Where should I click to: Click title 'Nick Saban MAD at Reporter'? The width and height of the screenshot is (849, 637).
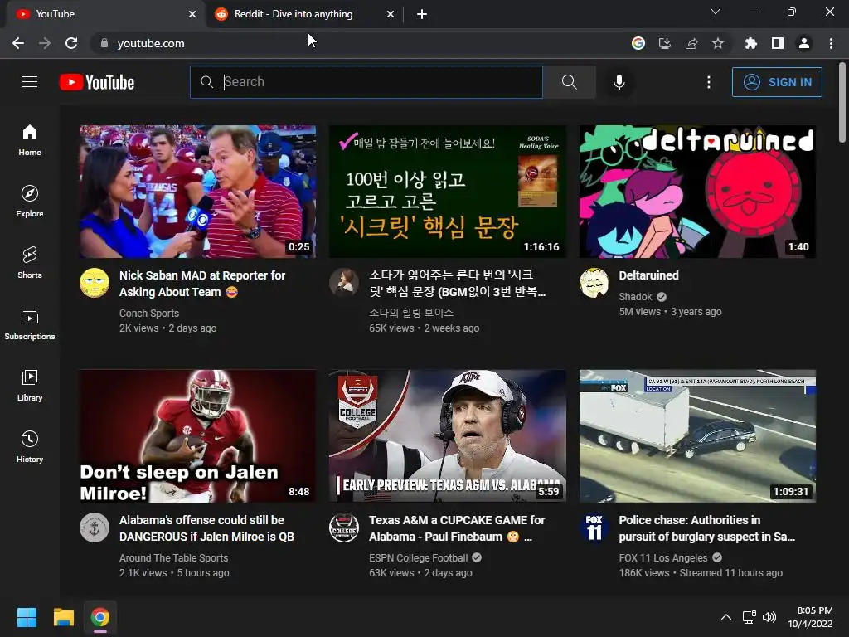202,284
